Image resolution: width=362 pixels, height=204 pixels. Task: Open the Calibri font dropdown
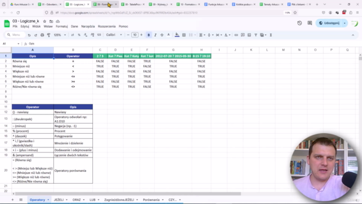pyautogui.click(x=114, y=35)
